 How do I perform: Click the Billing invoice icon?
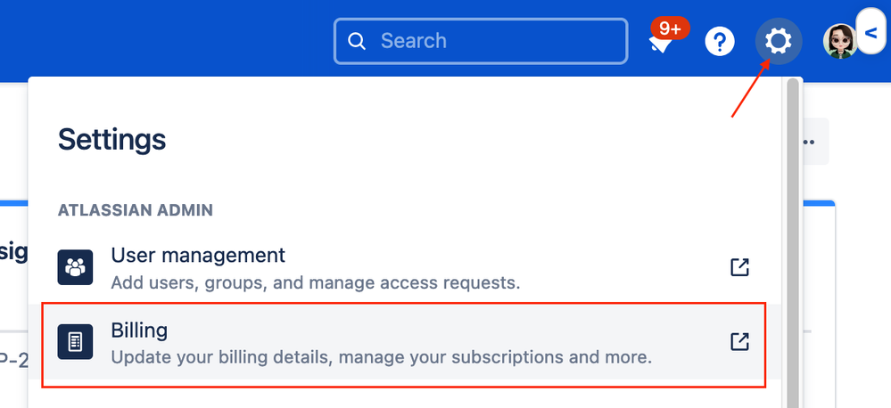pos(75,341)
